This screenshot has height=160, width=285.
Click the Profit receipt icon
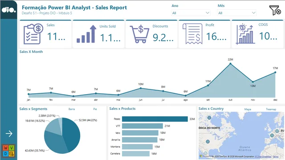[192, 34]
